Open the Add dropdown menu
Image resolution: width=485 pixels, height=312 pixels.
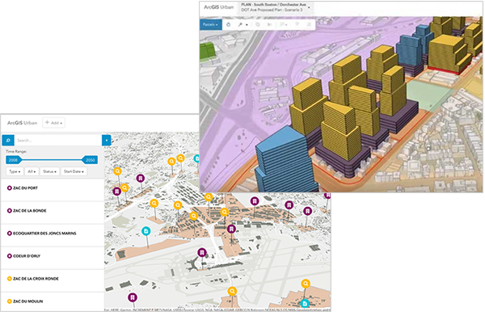(53, 123)
